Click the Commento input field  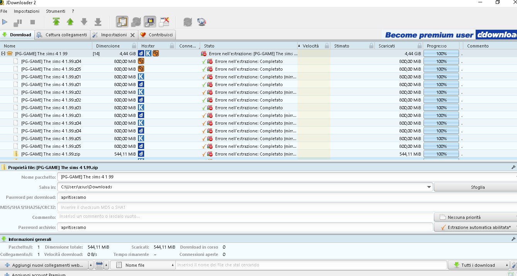pos(245,217)
